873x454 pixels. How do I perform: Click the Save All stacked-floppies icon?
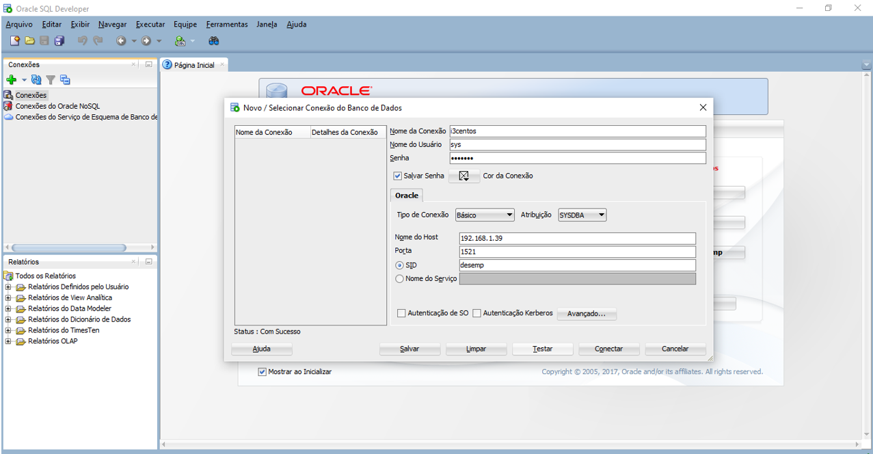tap(59, 41)
